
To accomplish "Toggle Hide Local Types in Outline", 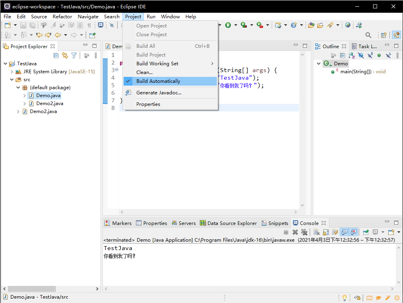I will [x=388, y=55].
